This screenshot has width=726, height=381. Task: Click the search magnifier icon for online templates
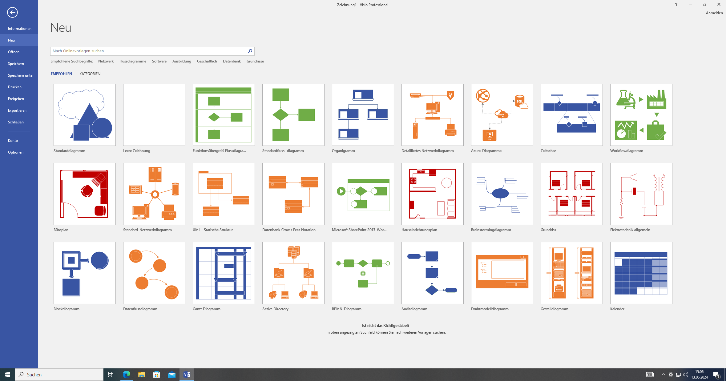(250, 51)
